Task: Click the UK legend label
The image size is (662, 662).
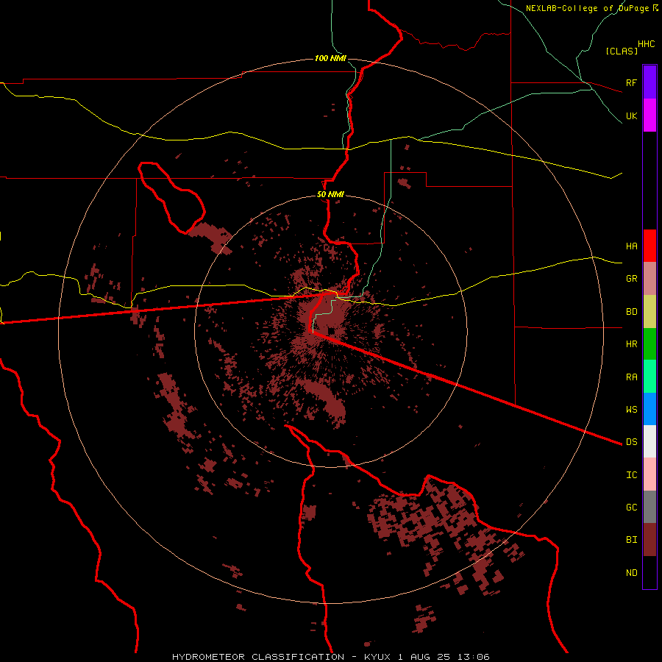Action: pyautogui.click(x=631, y=115)
